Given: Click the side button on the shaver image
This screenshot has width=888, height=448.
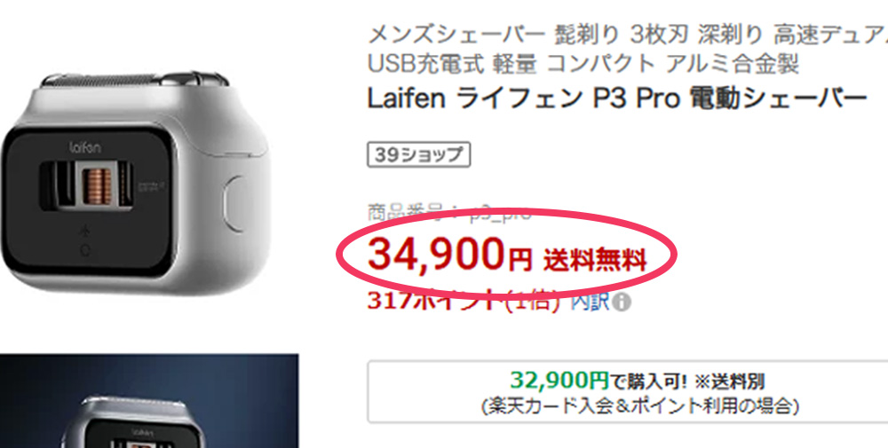Looking at the screenshot, I should (235, 204).
